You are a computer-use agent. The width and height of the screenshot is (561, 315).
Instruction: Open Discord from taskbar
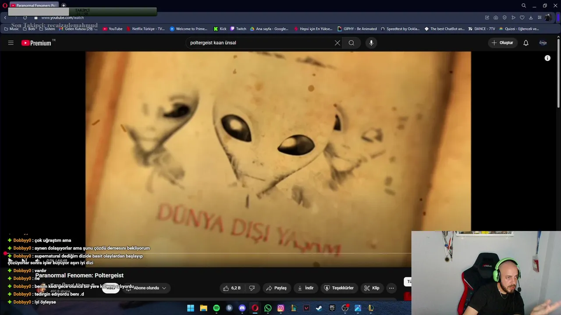click(242, 308)
